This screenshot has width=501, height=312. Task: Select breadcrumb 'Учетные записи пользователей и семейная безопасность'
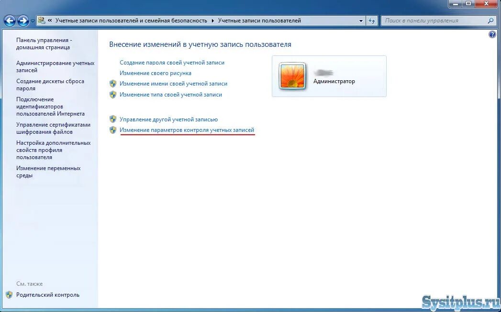pos(131,21)
